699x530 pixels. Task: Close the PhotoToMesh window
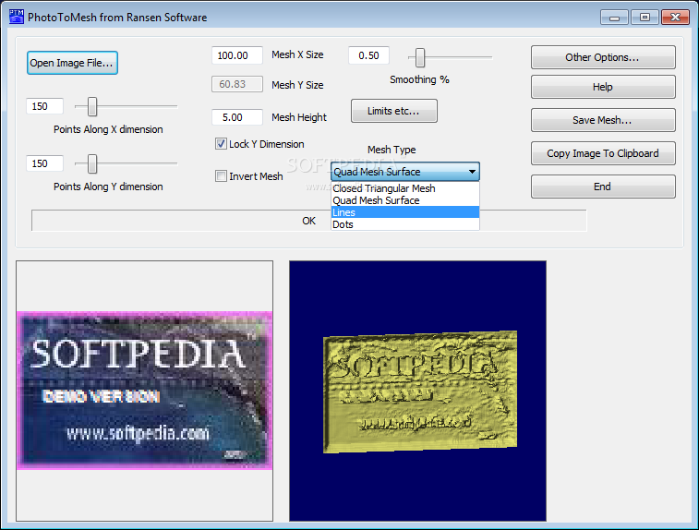675,18
